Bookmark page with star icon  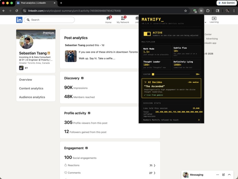pos(186,11)
